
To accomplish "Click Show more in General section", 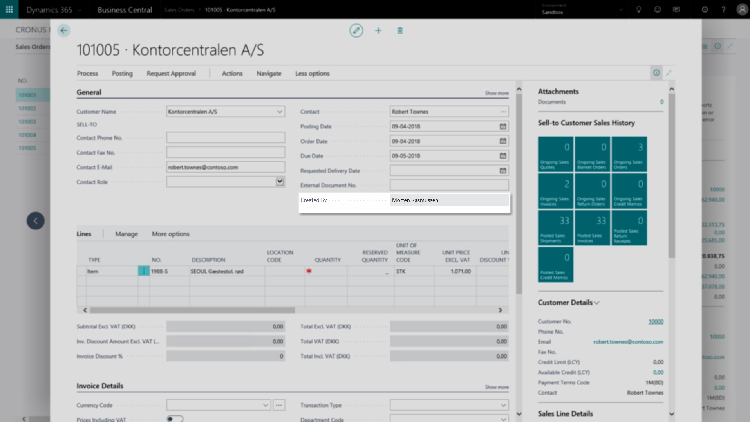I will point(497,93).
